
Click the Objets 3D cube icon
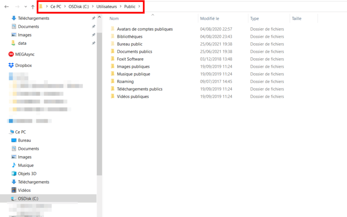[x=14, y=174]
